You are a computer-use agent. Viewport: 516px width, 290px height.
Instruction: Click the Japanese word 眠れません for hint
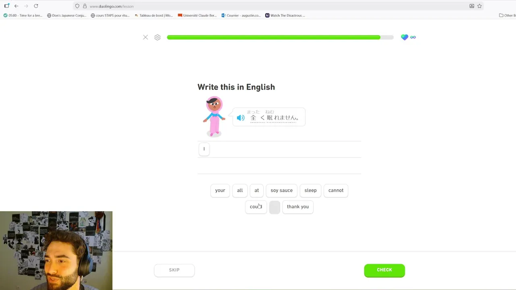coord(281,118)
